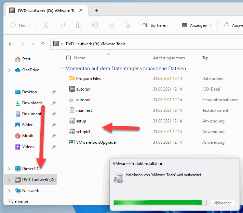Select the VMwareToolsUpgrader icon
The width and height of the screenshot is (243, 213).
pos(72,142)
